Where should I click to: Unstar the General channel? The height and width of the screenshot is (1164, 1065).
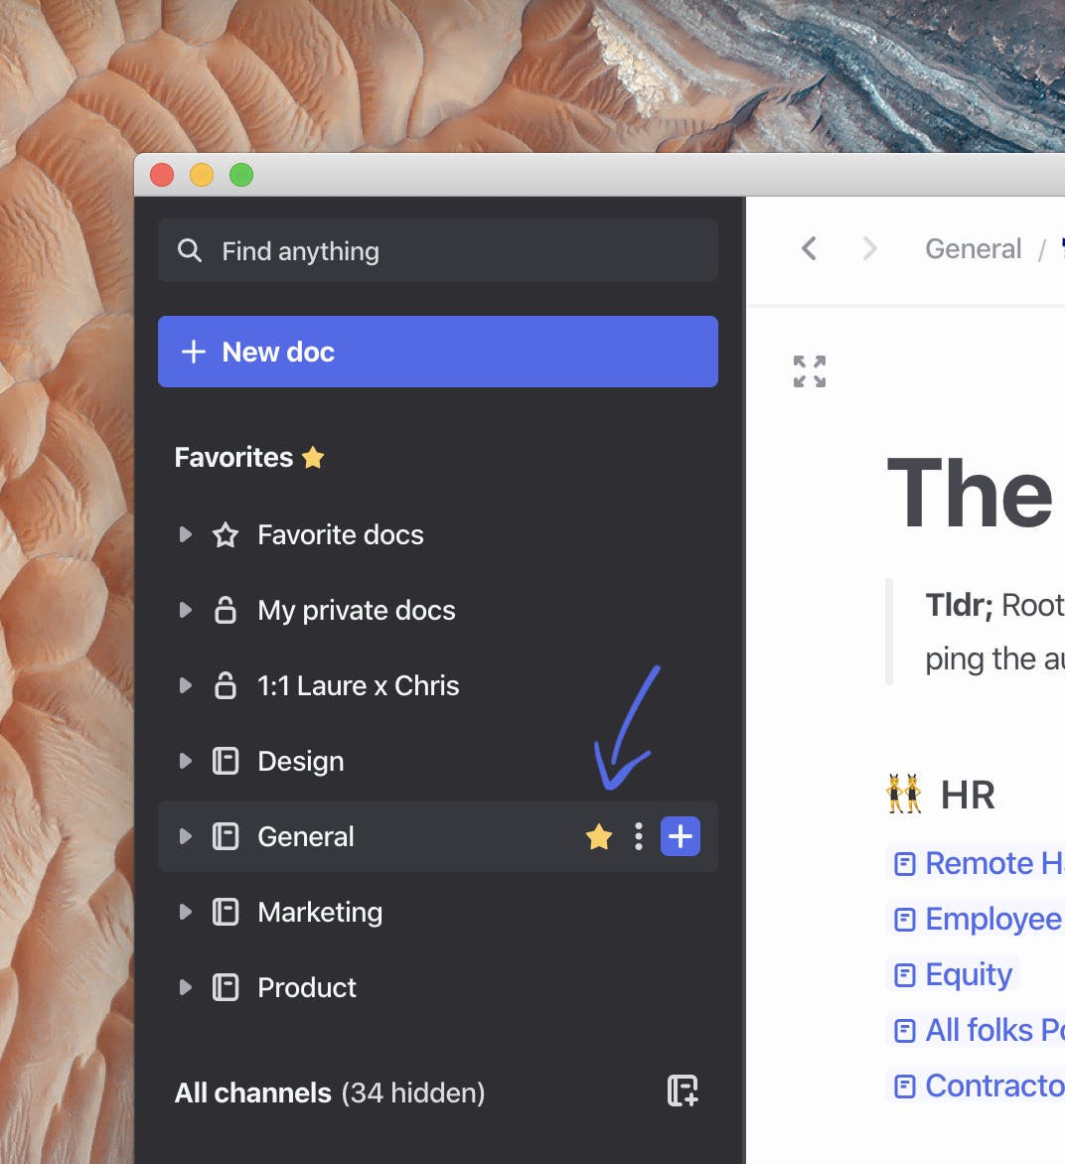[598, 836]
